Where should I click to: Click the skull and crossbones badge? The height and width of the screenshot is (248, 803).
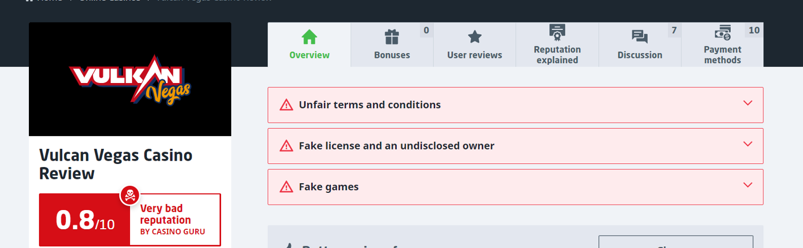(130, 196)
